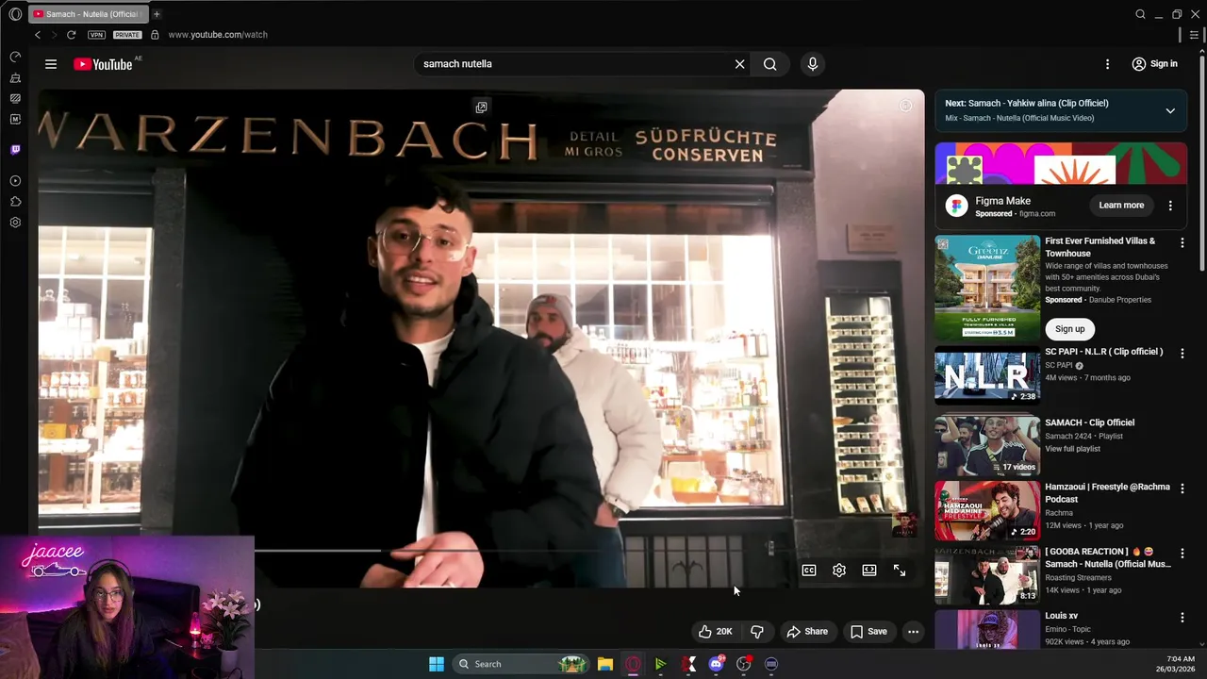Image resolution: width=1207 pixels, height=679 pixels.
Task: Open the green triangle taskbar app
Action: [x=660, y=664]
